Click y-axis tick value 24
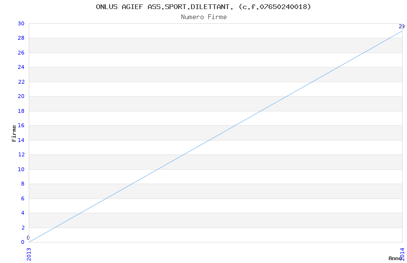 21,67
